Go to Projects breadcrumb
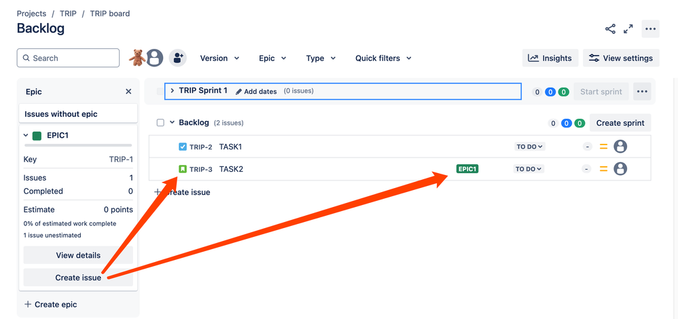 click(31, 14)
